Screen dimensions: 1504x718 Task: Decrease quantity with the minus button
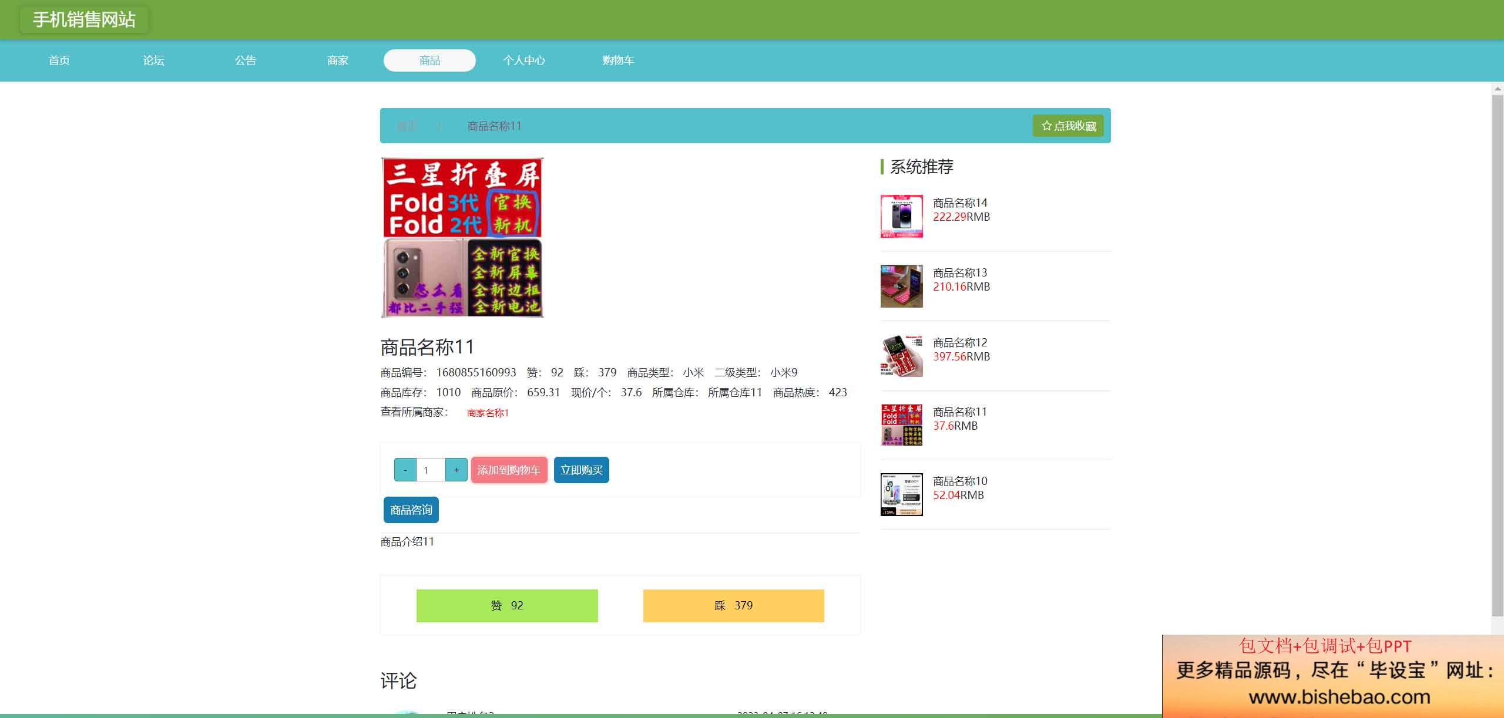click(405, 470)
